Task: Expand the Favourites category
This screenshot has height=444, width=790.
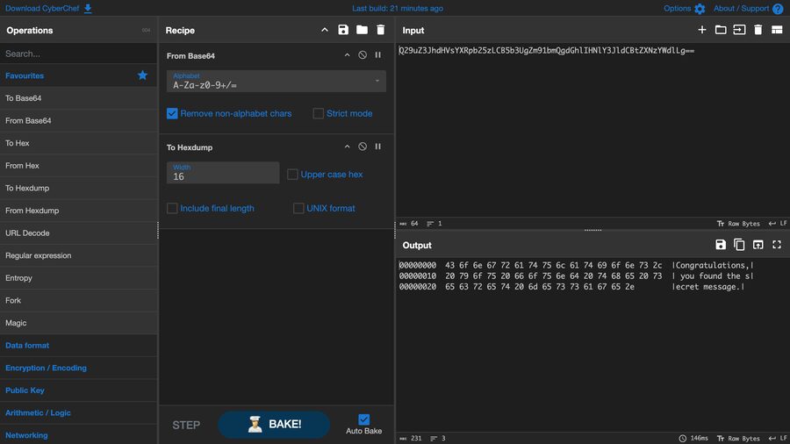Action: (79, 75)
